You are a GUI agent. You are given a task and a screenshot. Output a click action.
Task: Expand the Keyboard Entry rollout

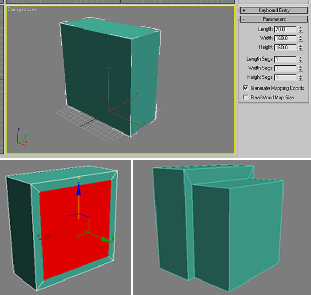click(x=274, y=10)
